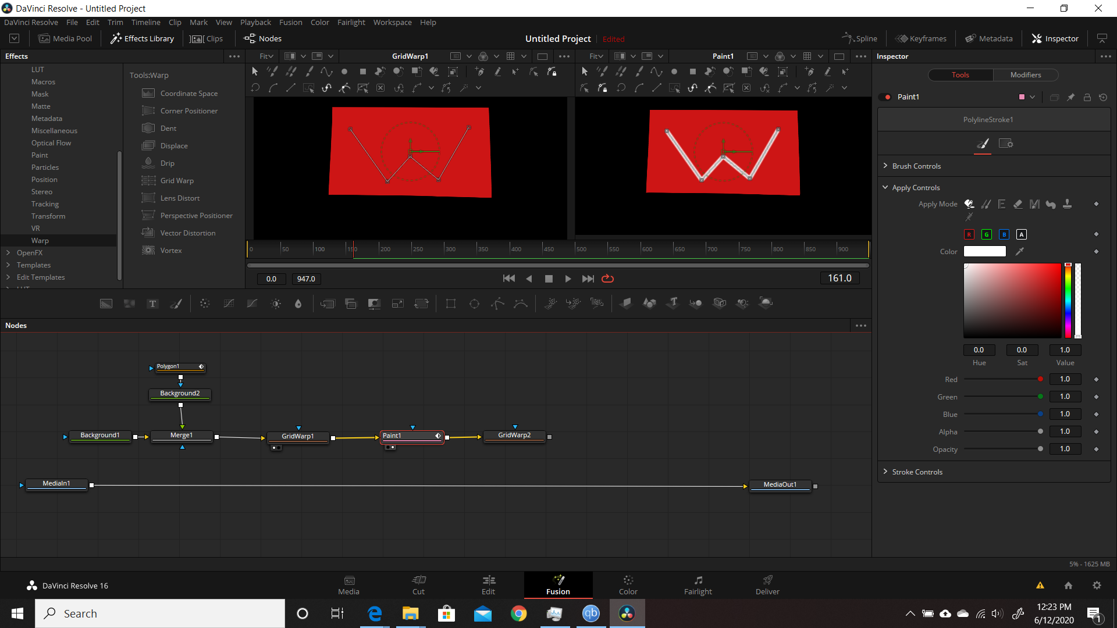Screen dimensions: 1117x628
Task: Toggle the Keyframes panel
Action: pos(921,38)
